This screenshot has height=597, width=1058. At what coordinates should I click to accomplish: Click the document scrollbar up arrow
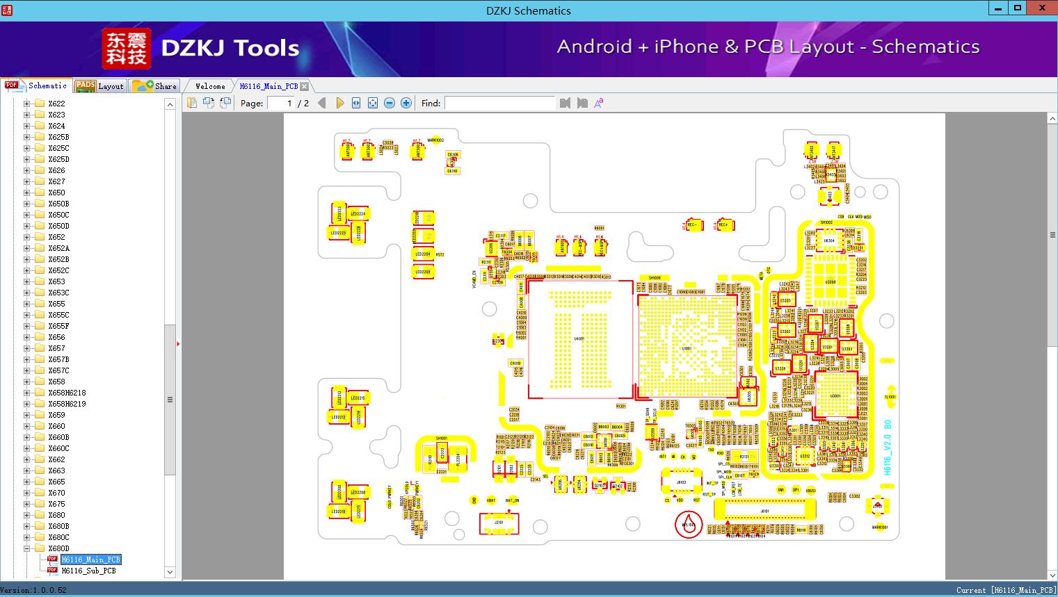point(1052,119)
